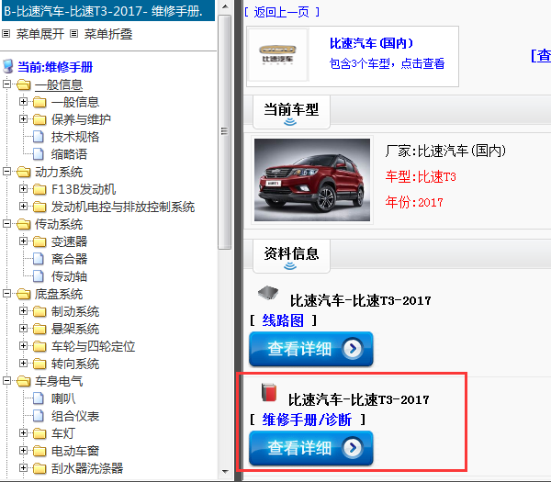Click the tree panel scrollbar up arrow
Image resolution: width=551 pixels, height=482 pixels.
pos(225,6)
